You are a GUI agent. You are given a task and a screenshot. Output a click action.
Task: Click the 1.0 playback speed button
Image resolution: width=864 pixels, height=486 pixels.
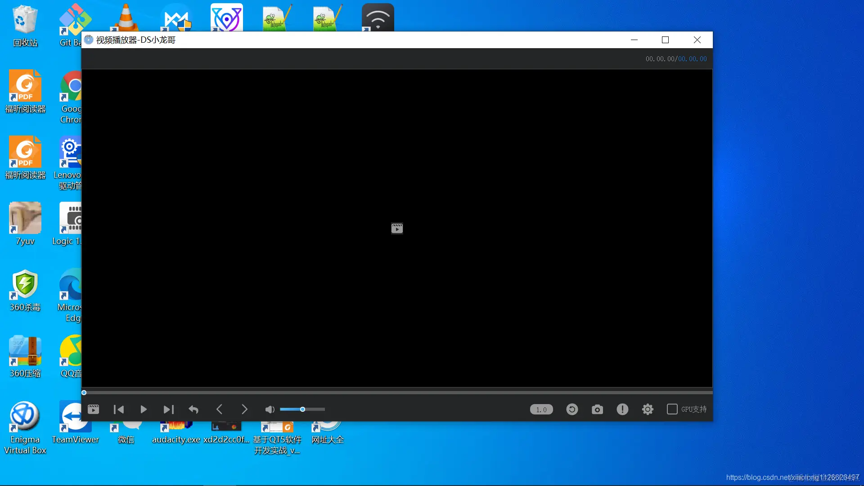(541, 409)
